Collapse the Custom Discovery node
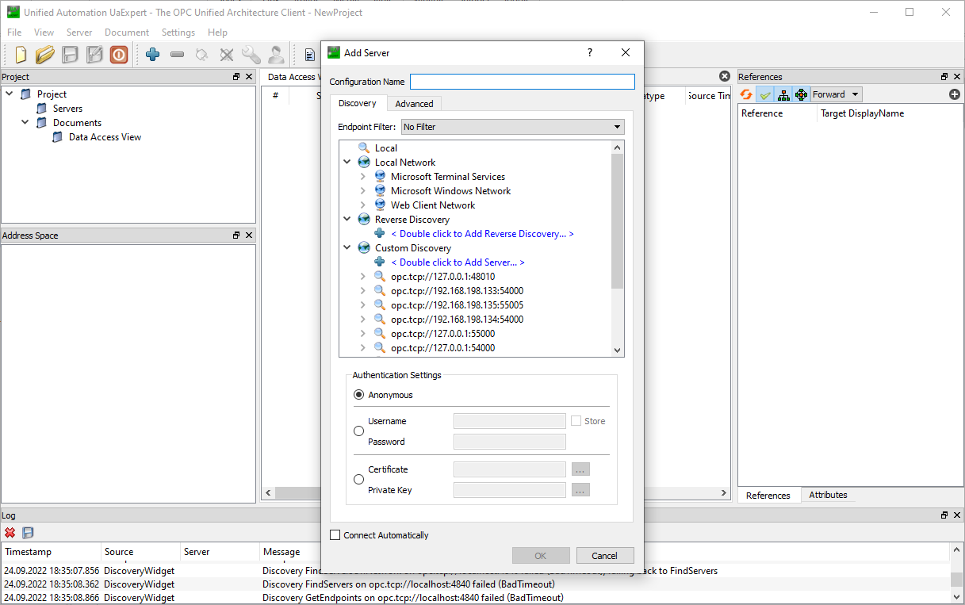 point(347,248)
